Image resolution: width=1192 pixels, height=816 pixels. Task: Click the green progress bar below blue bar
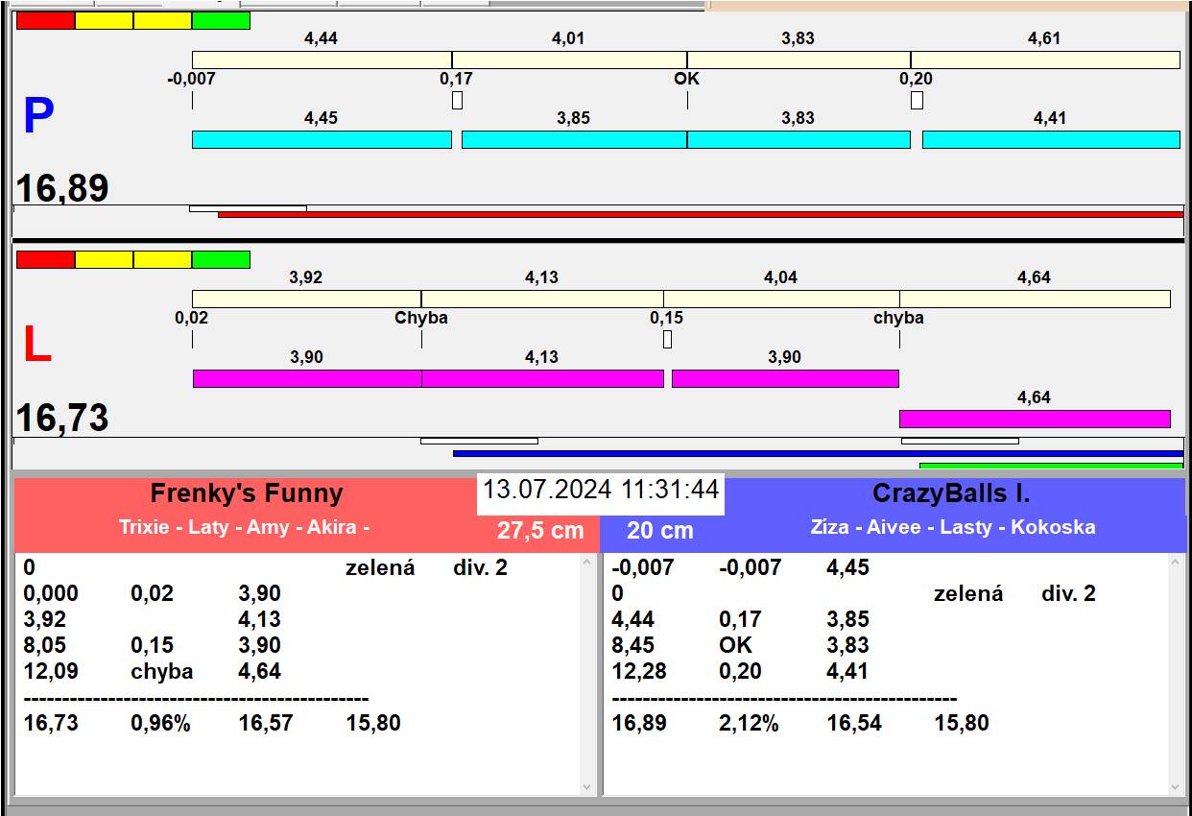[1051, 466]
